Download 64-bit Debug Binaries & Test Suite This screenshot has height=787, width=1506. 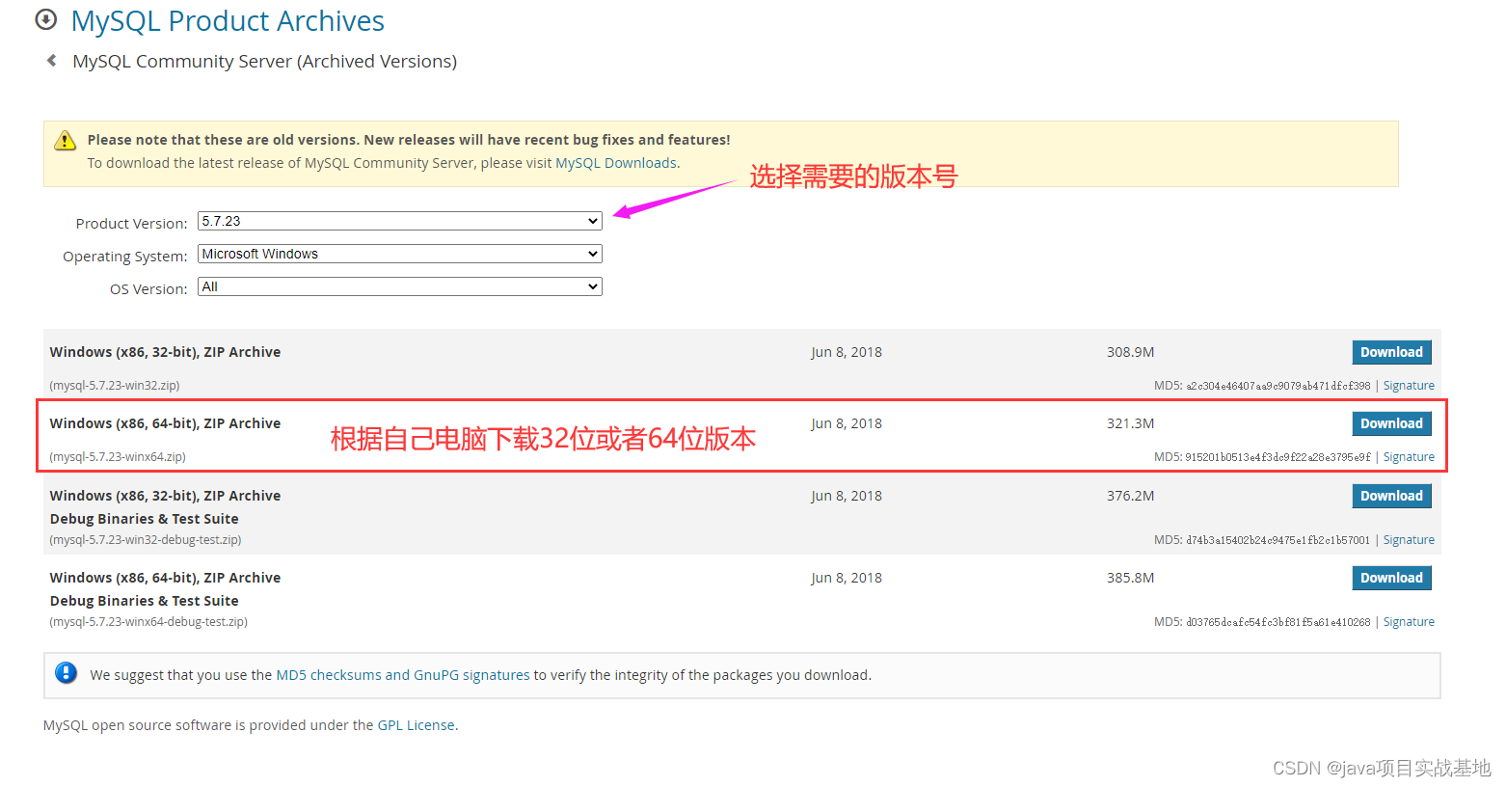1391,578
